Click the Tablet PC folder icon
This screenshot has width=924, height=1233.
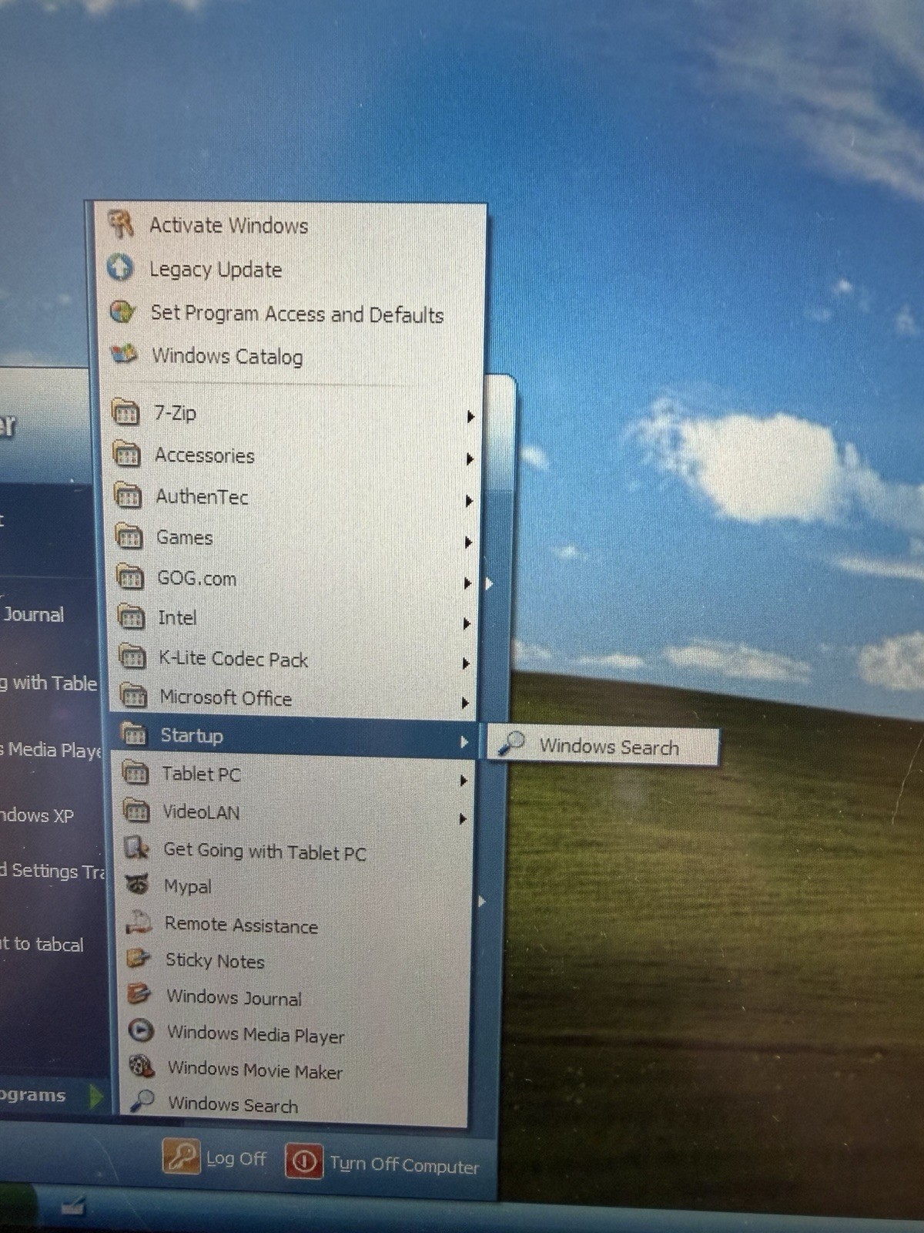pyautogui.click(x=136, y=772)
